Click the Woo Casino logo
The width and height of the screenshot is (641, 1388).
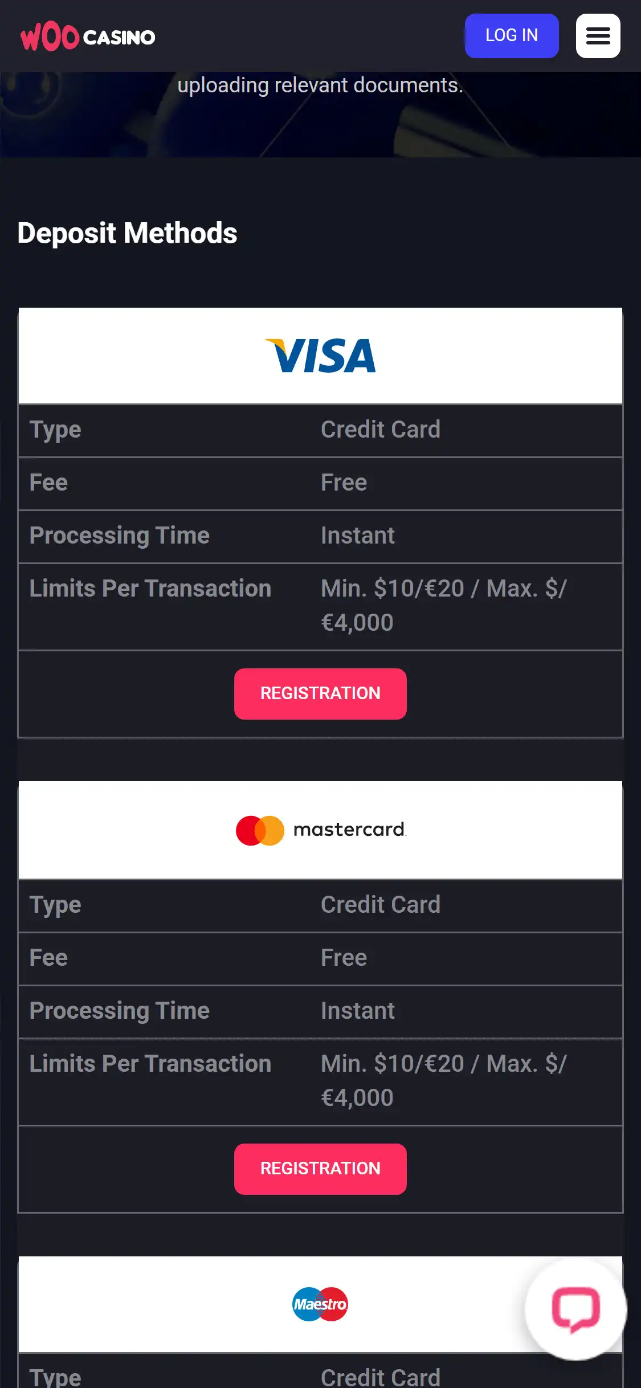(88, 37)
